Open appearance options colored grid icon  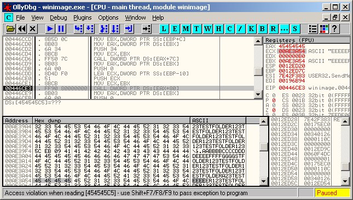(x=324, y=29)
